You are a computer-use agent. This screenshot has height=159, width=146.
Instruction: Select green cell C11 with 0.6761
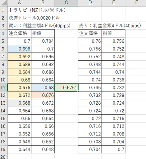[66, 87]
